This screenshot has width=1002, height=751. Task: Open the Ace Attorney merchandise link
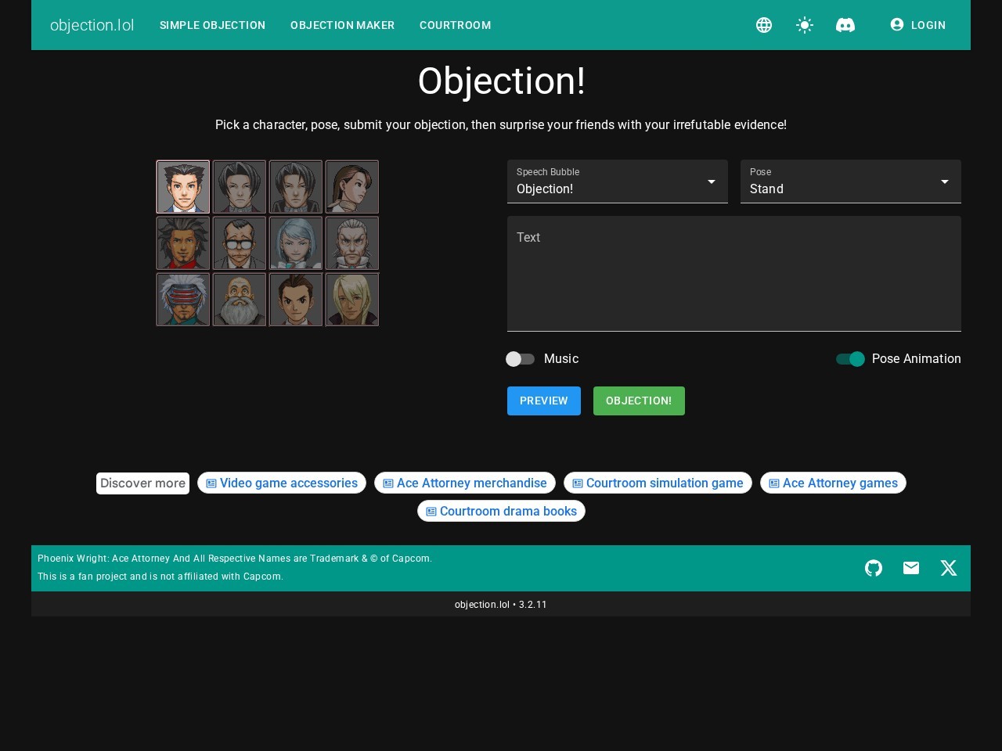tap(465, 483)
